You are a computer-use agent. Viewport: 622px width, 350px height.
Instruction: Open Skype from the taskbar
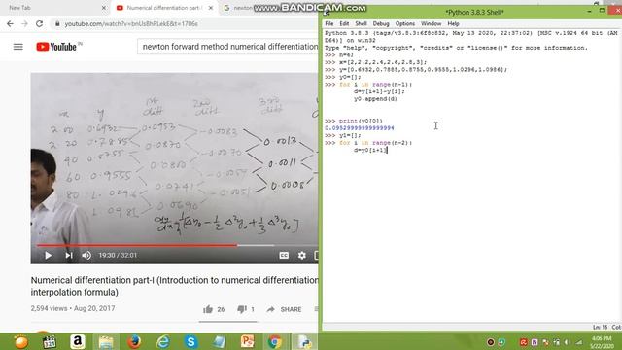pyautogui.click(x=190, y=341)
